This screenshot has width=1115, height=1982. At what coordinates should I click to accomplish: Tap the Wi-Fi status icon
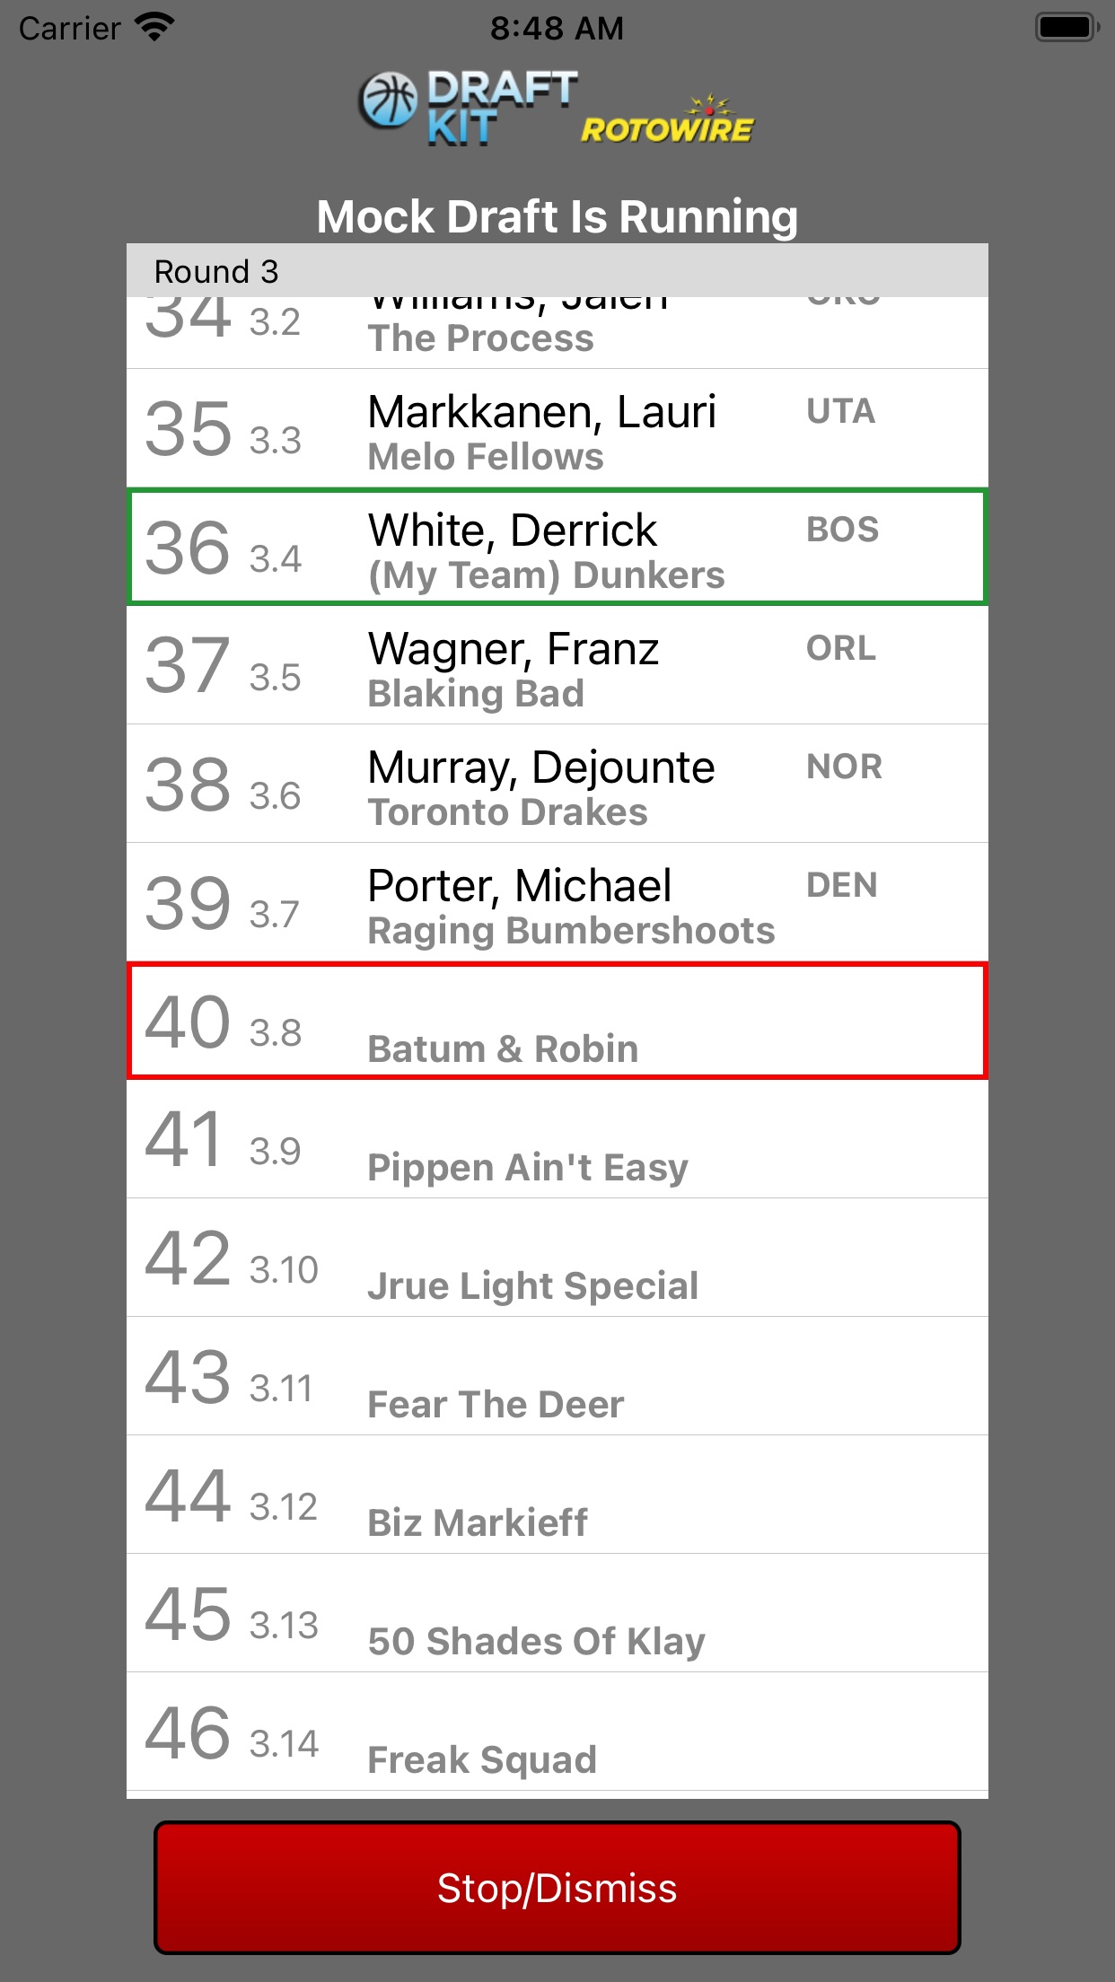154,28
